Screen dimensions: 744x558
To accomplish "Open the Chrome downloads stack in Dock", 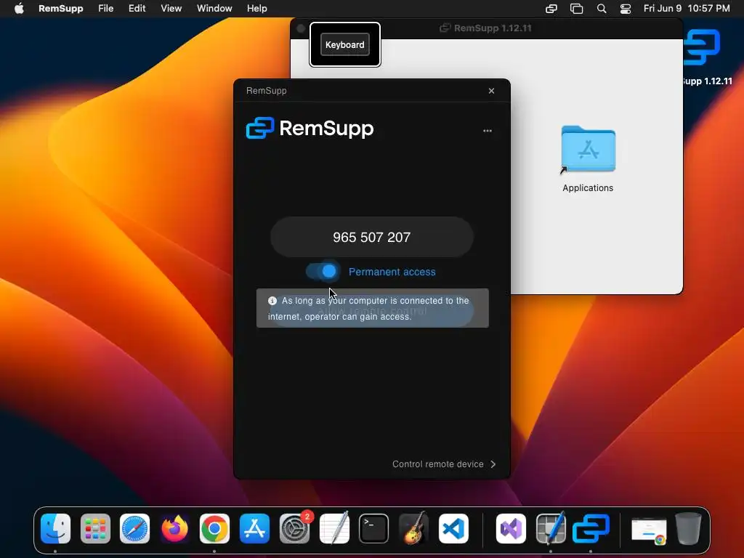I will tap(649, 530).
